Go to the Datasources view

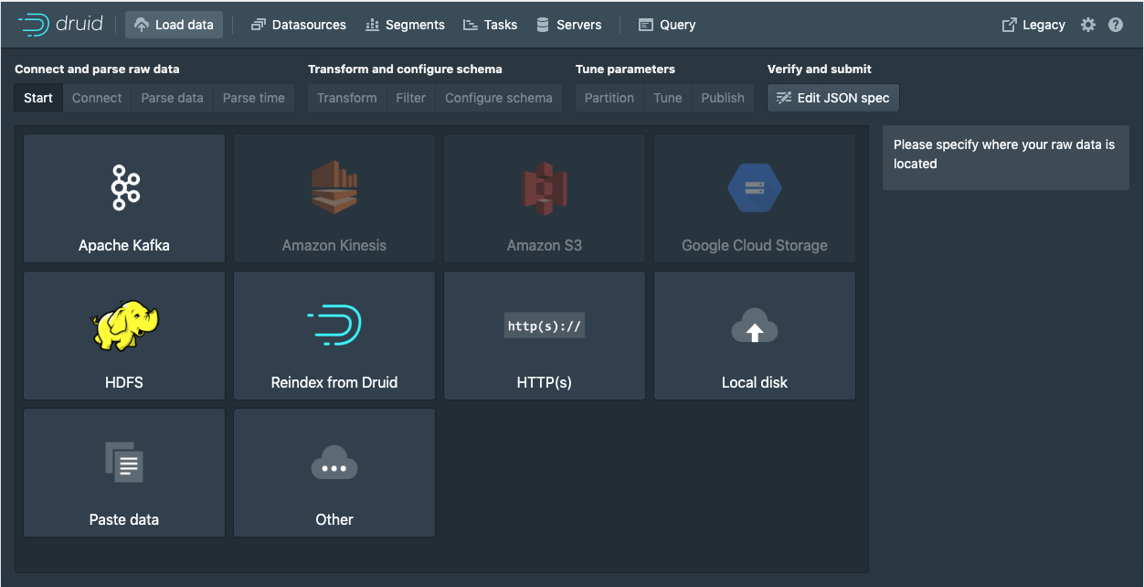click(299, 25)
